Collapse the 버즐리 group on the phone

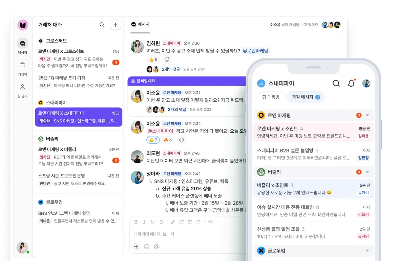point(367,172)
